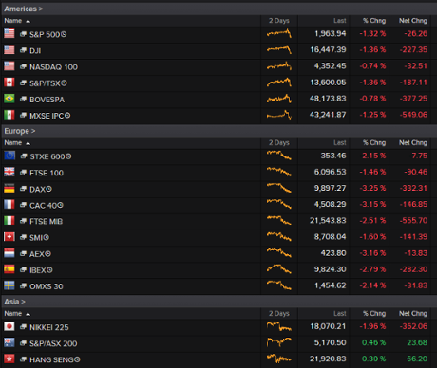This screenshot has height=368, width=437.
Task: Open the popout window icon for DAX
Action: tap(23, 189)
